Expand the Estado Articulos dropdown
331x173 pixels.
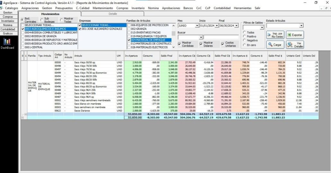(x=301, y=26)
